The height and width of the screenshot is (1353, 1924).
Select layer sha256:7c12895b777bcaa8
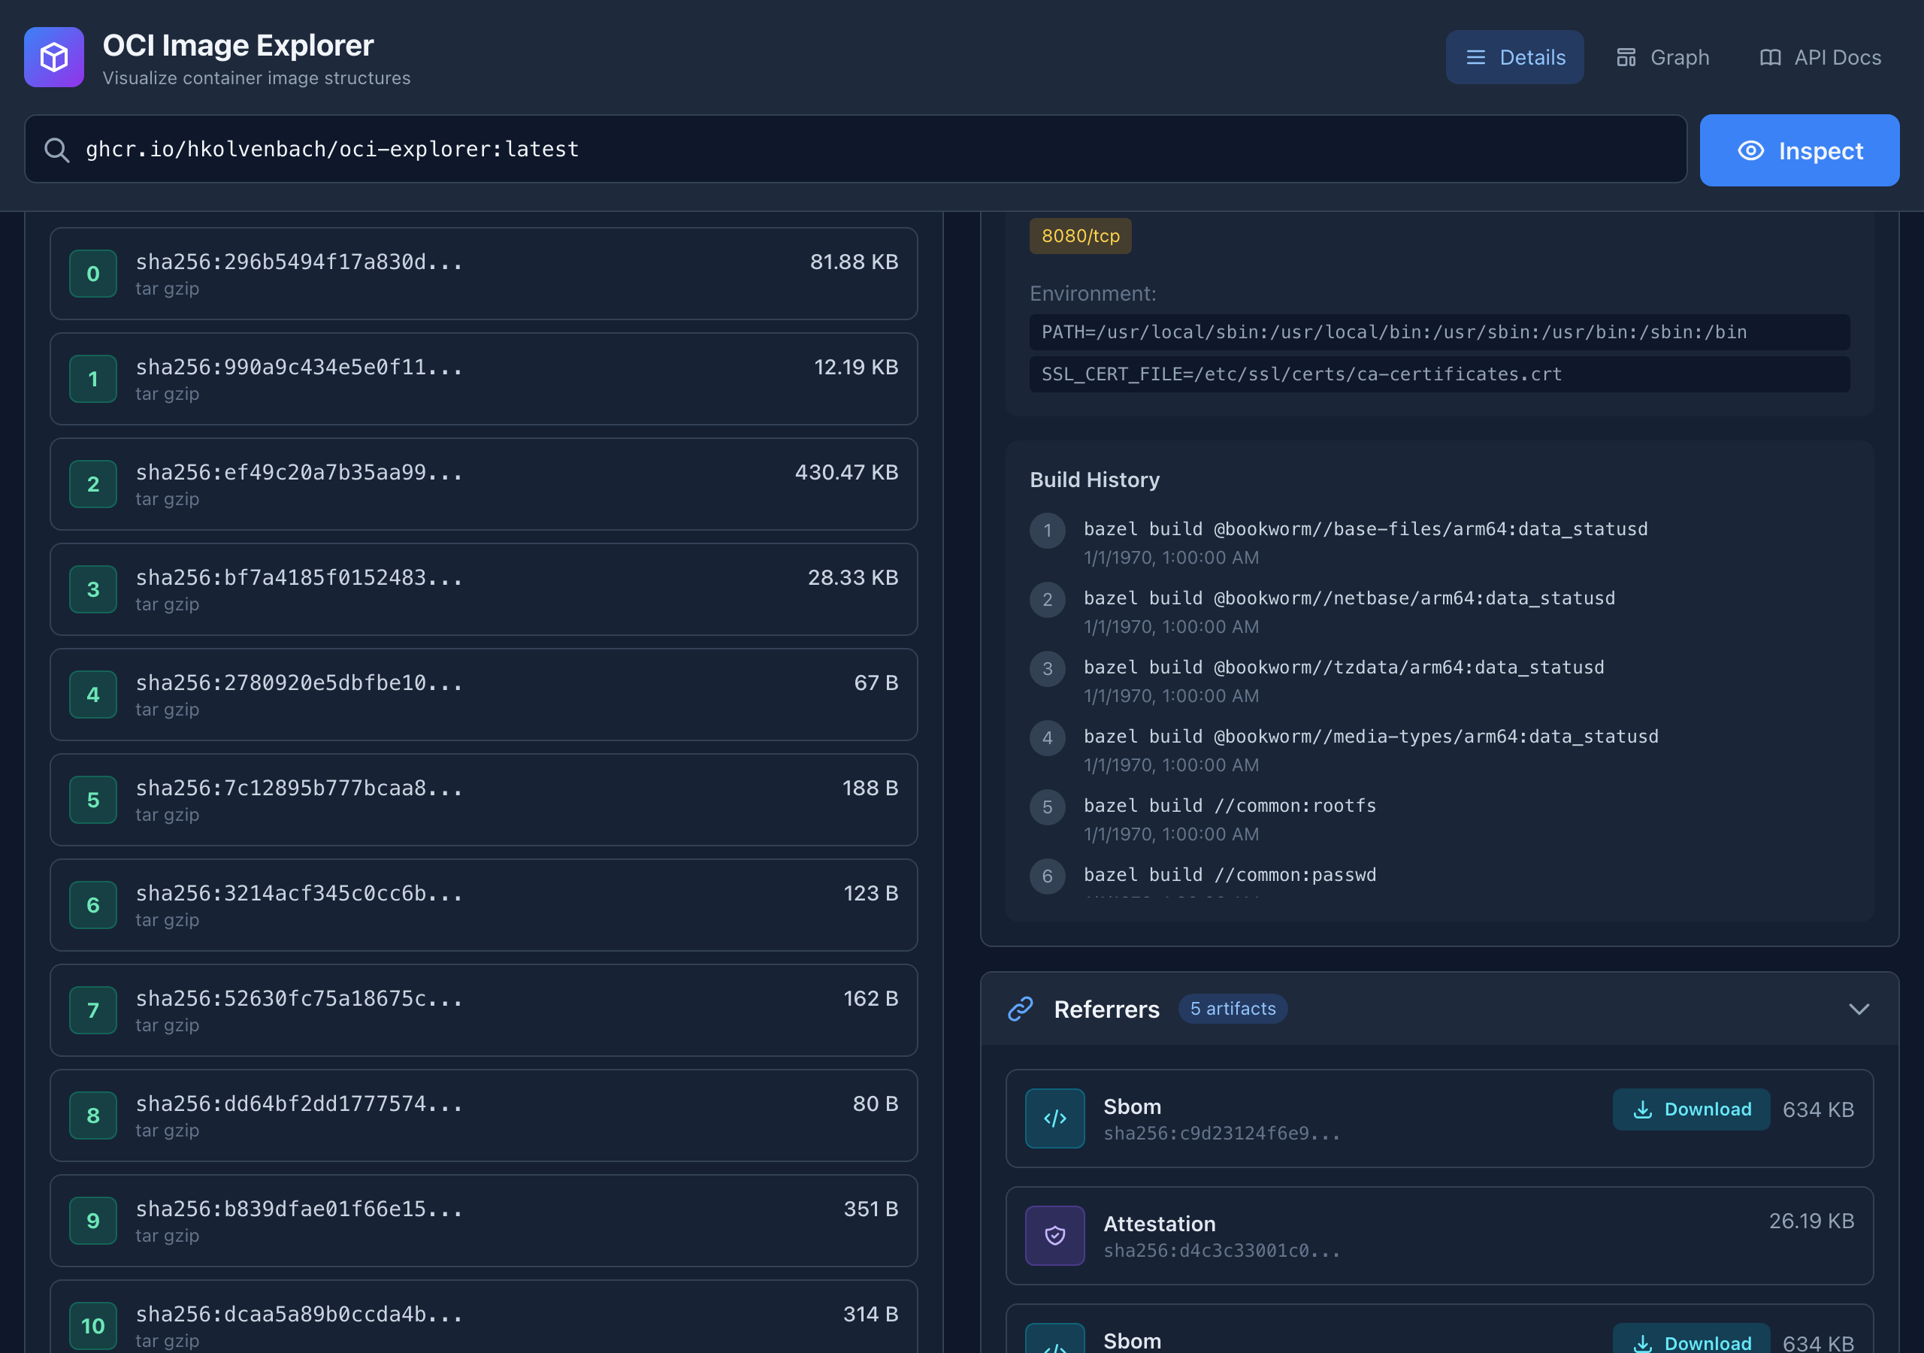click(x=483, y=800)
